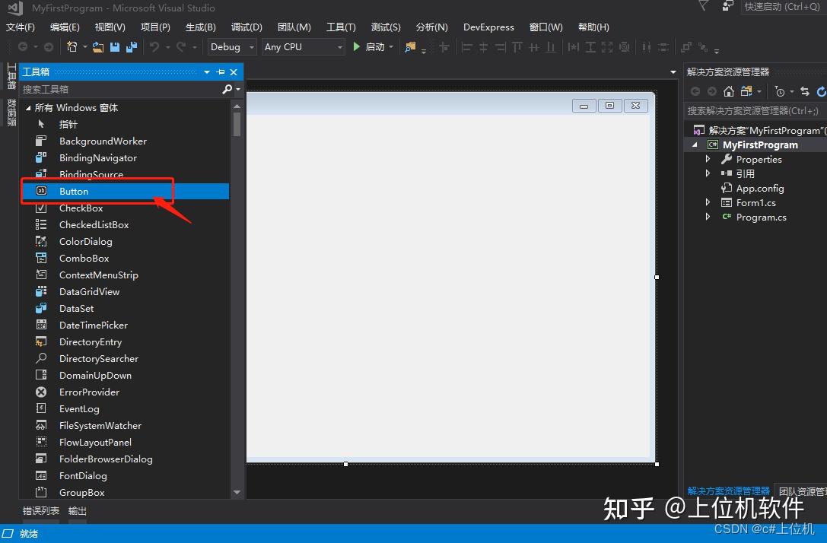827x543 pixels.
Task: Click the Align to Grid icon
Action: (444, 47)
